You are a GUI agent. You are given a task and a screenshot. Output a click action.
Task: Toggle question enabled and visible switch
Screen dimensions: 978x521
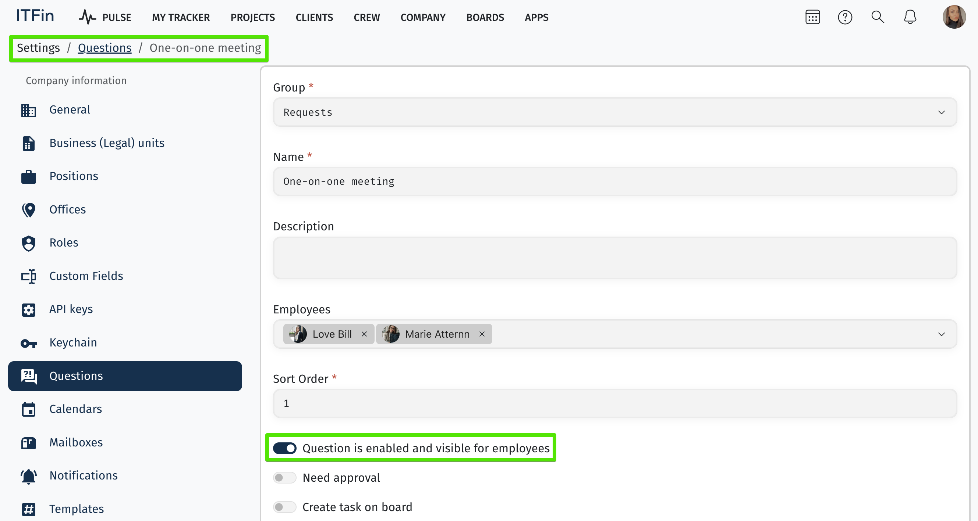pos(284,448)
